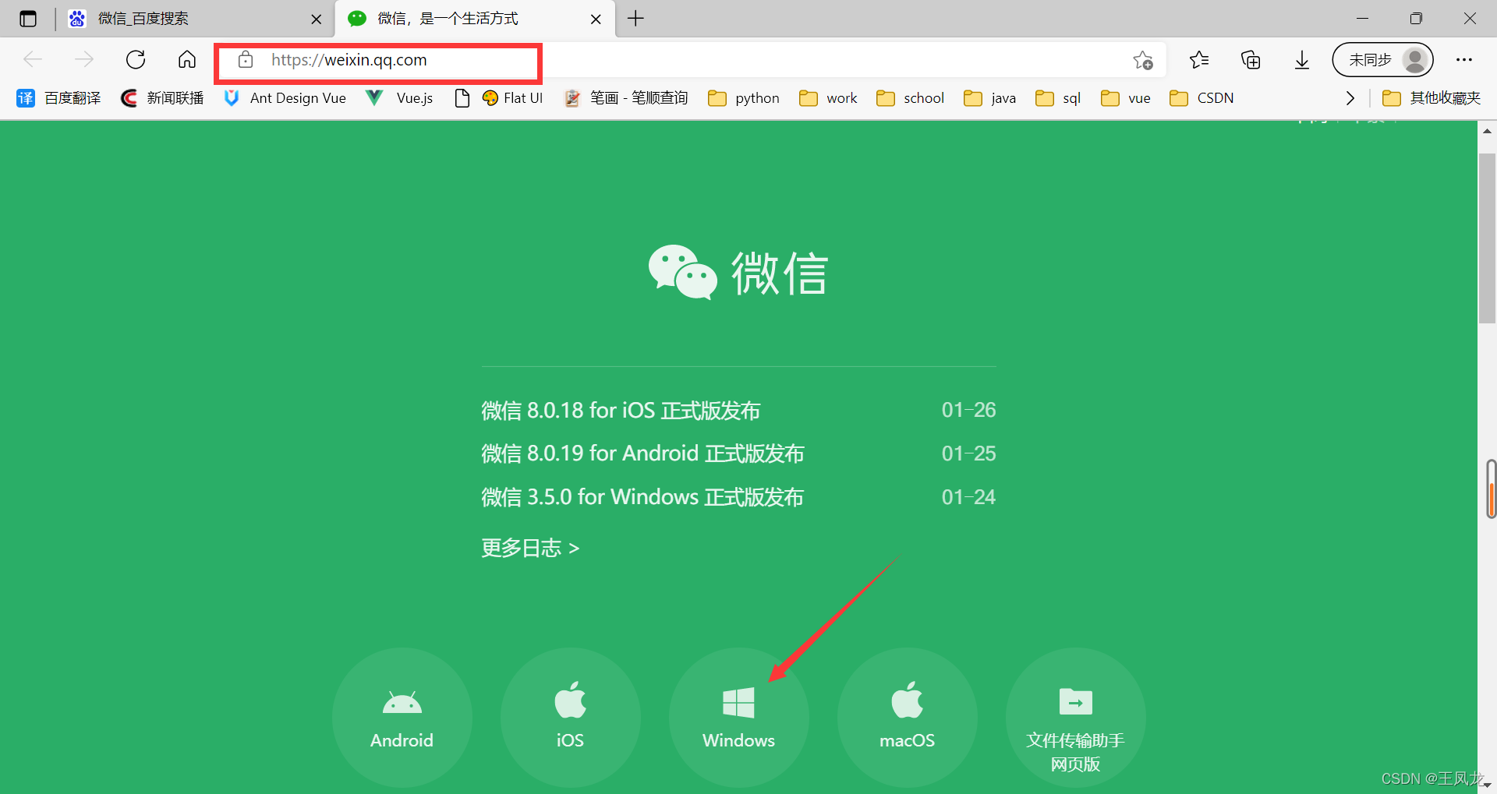This screenshot has height=794, width=1497.
Task: Close the 微信_百度搜索 tab
Action: 316,19
